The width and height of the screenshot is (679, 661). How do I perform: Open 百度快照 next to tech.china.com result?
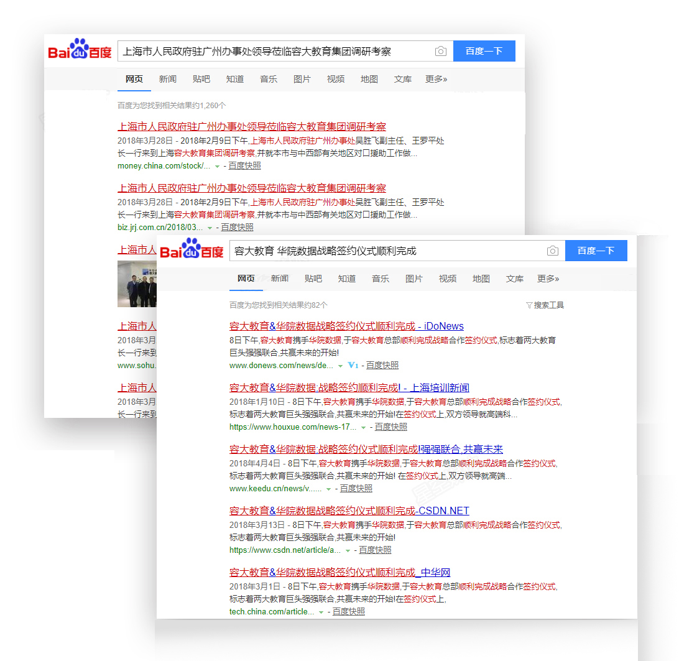tap(349, 612)
